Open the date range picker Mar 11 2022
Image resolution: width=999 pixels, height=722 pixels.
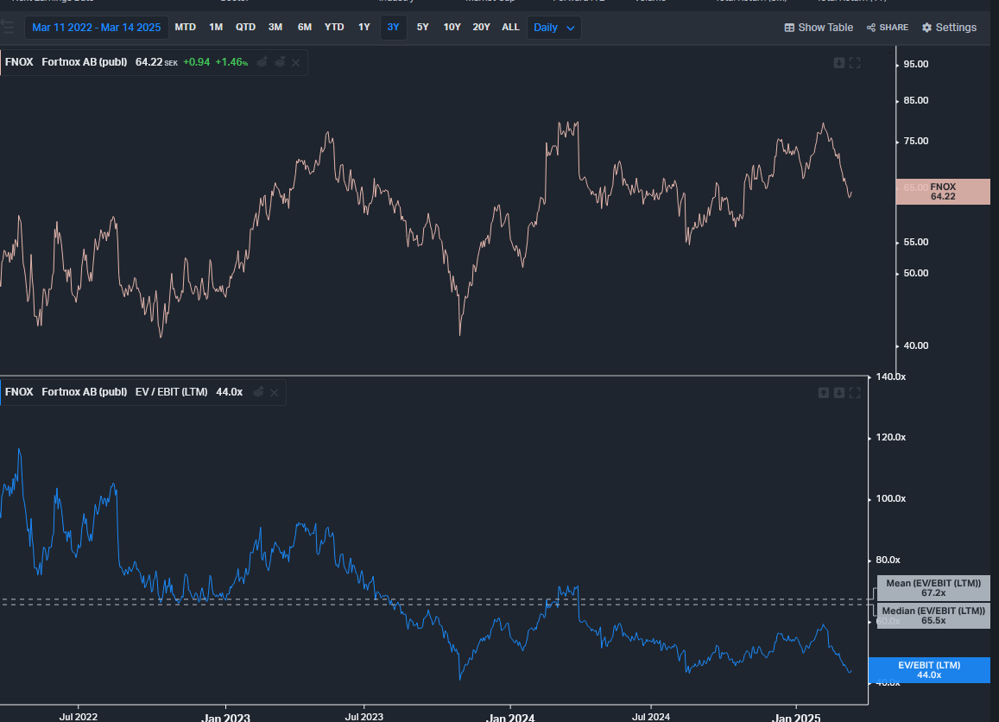(96, 28)
